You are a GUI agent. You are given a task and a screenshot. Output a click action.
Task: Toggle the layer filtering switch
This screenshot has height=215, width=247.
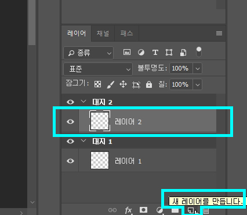point(199,52)
